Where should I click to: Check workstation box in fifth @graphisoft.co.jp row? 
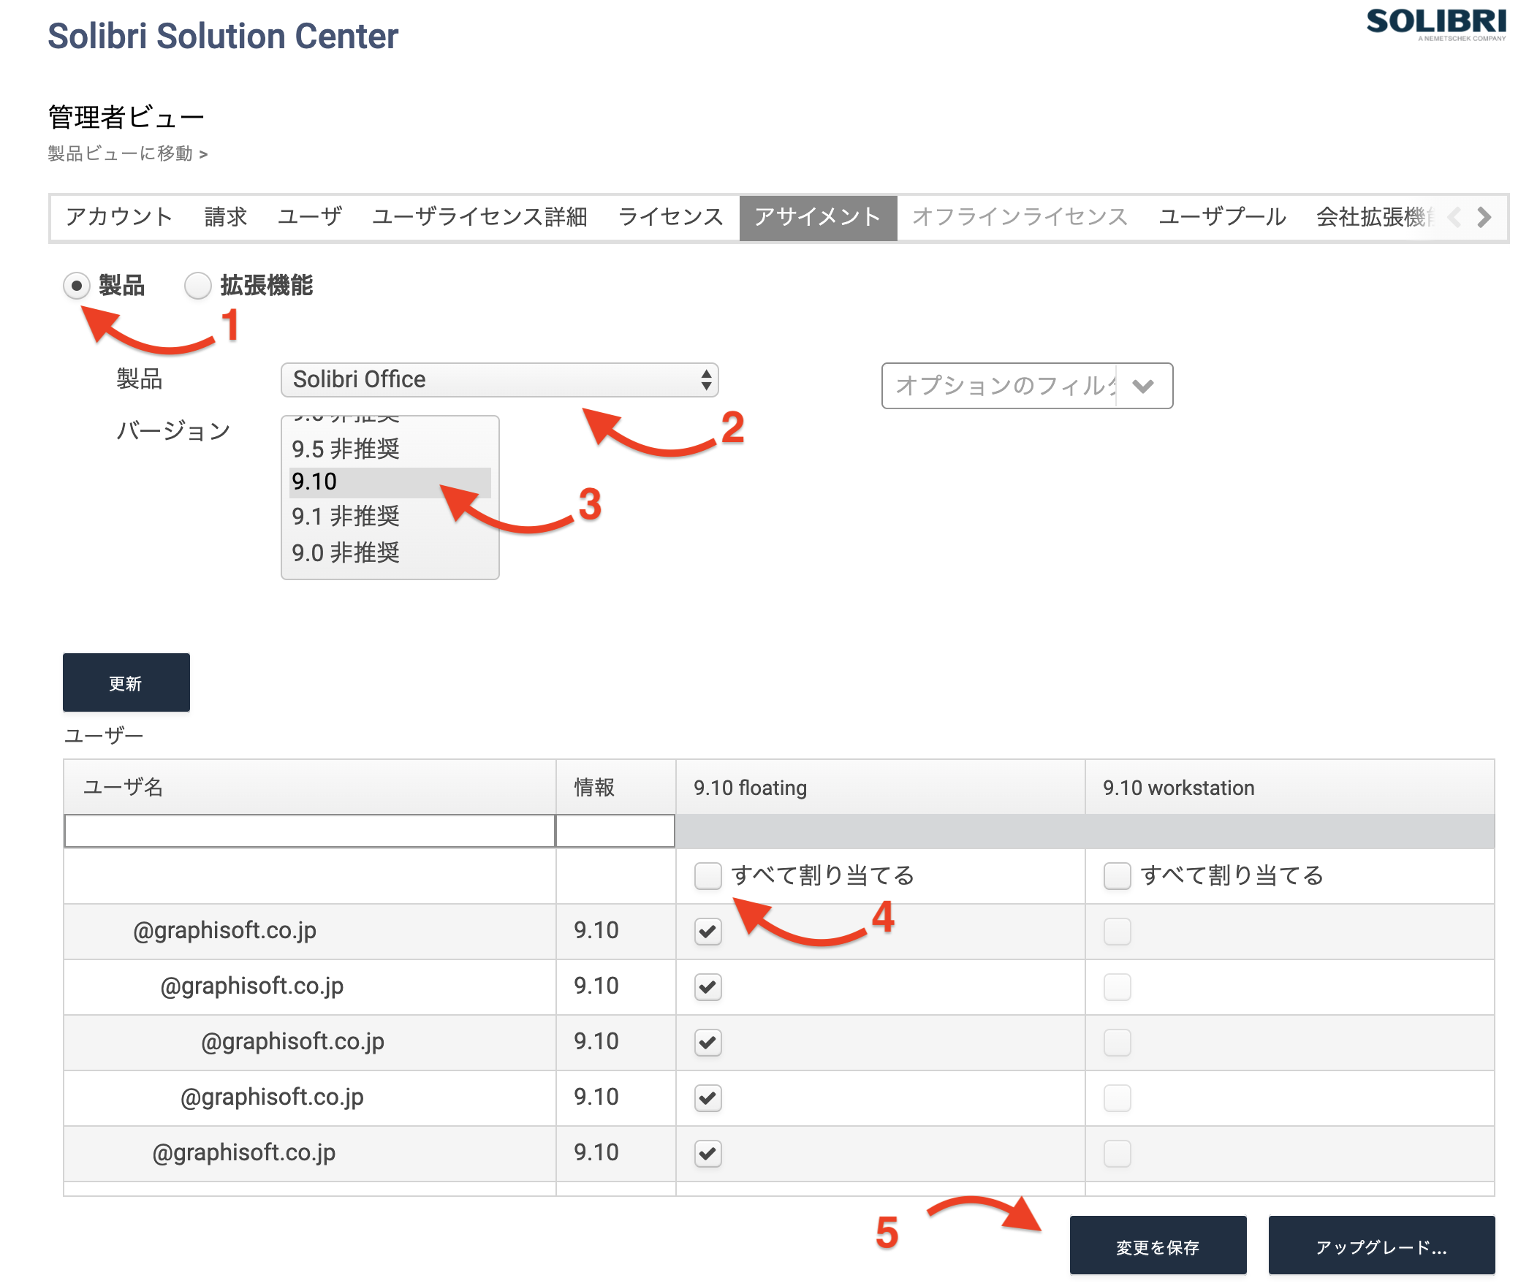coord(1117,1154)
